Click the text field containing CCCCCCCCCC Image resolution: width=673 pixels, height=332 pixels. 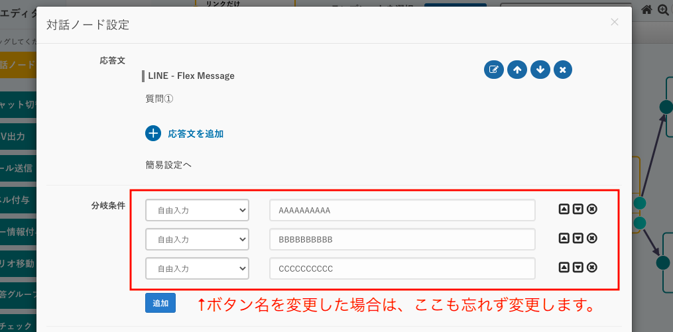(x=402, y=268)
